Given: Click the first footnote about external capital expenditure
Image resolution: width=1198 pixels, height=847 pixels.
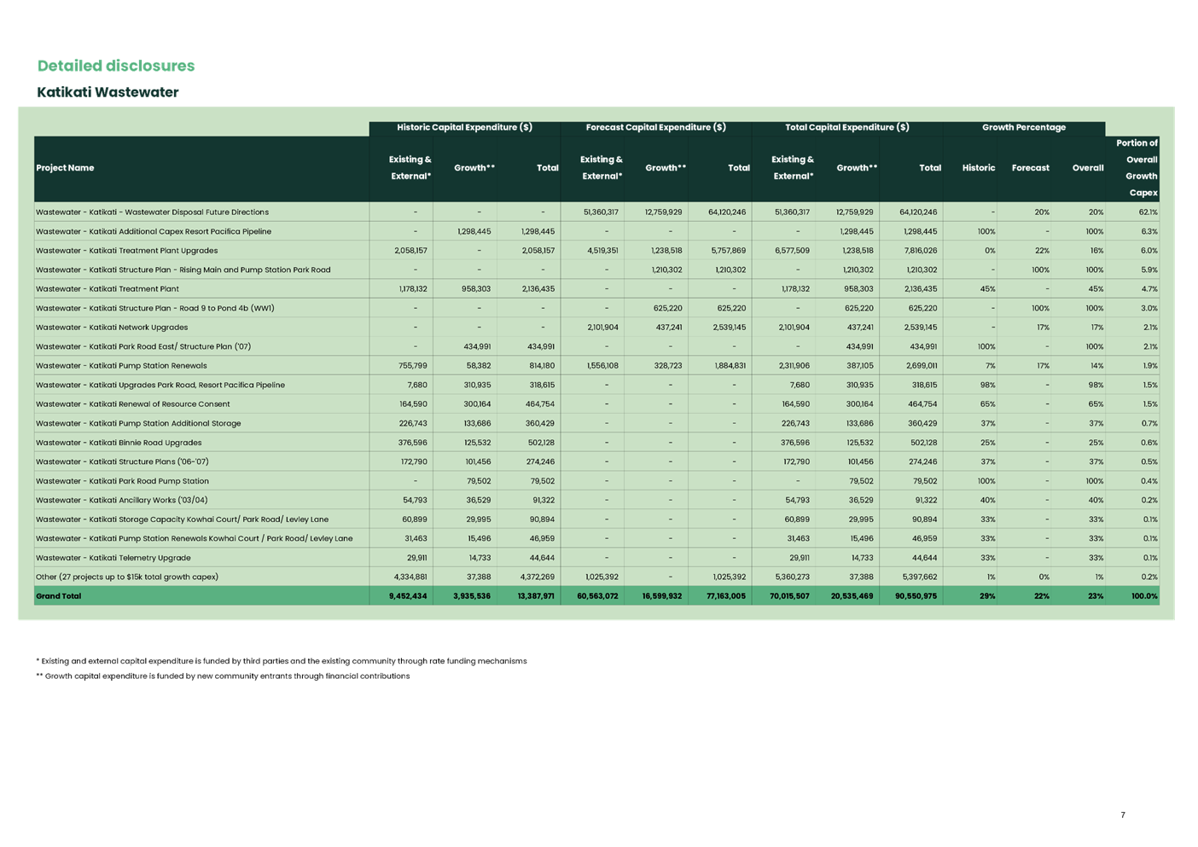Looking at the screenshot, I should pyautogui.click(x=281, y=660).
